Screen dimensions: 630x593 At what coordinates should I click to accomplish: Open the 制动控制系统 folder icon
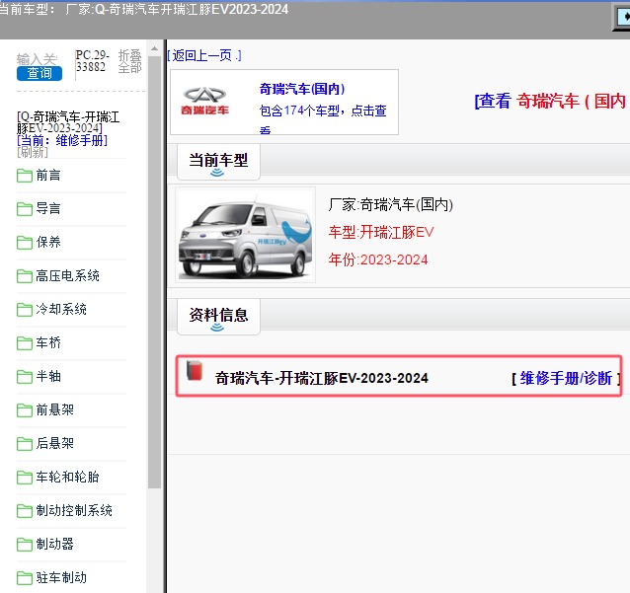click(25, 511)
